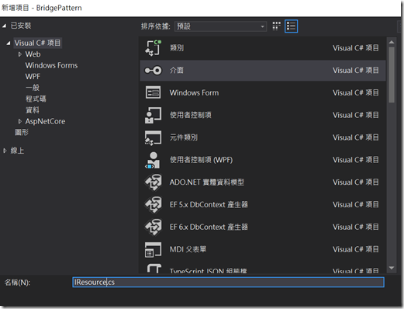Select the 程式碼 code category
Image resolution: width=404 pixels, height=309 pixels.
pyautogui.click(x=36, y=99)
